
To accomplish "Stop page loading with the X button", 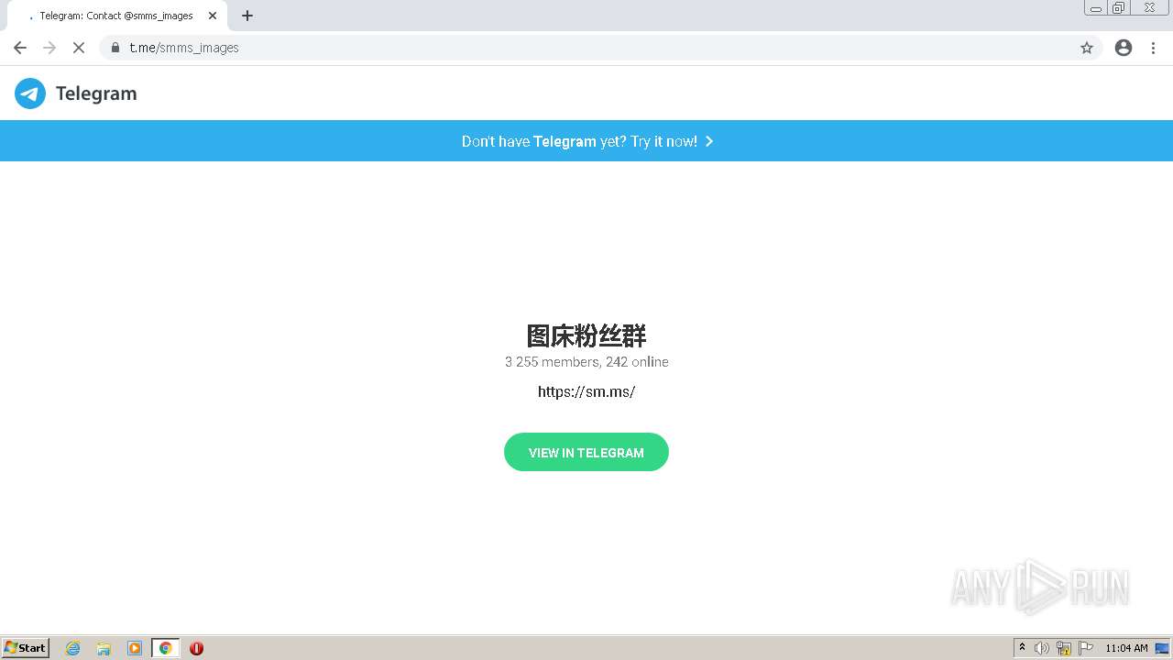I will (79, 48).
